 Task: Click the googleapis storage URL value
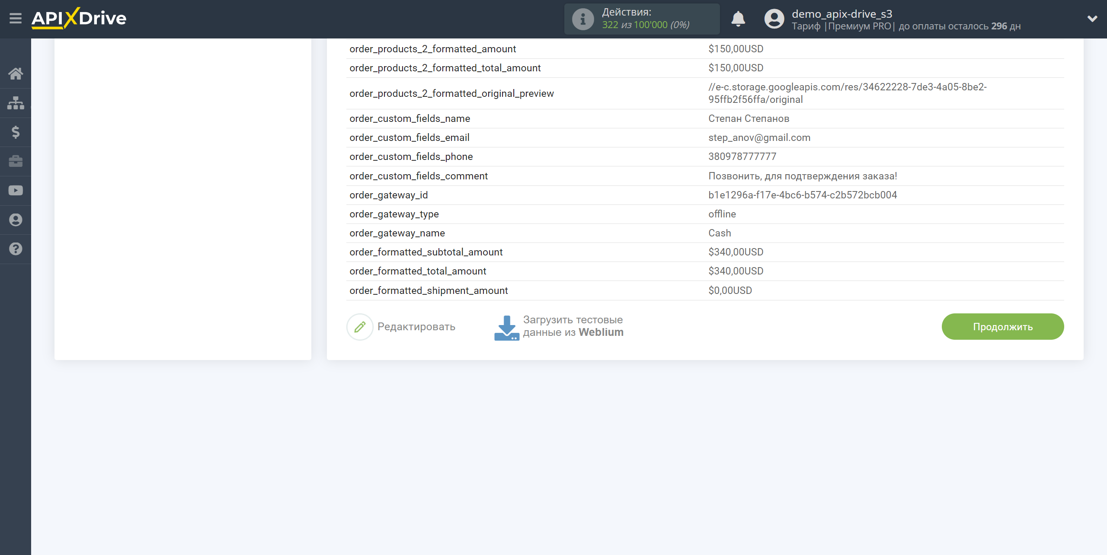(x=847, y=93)
